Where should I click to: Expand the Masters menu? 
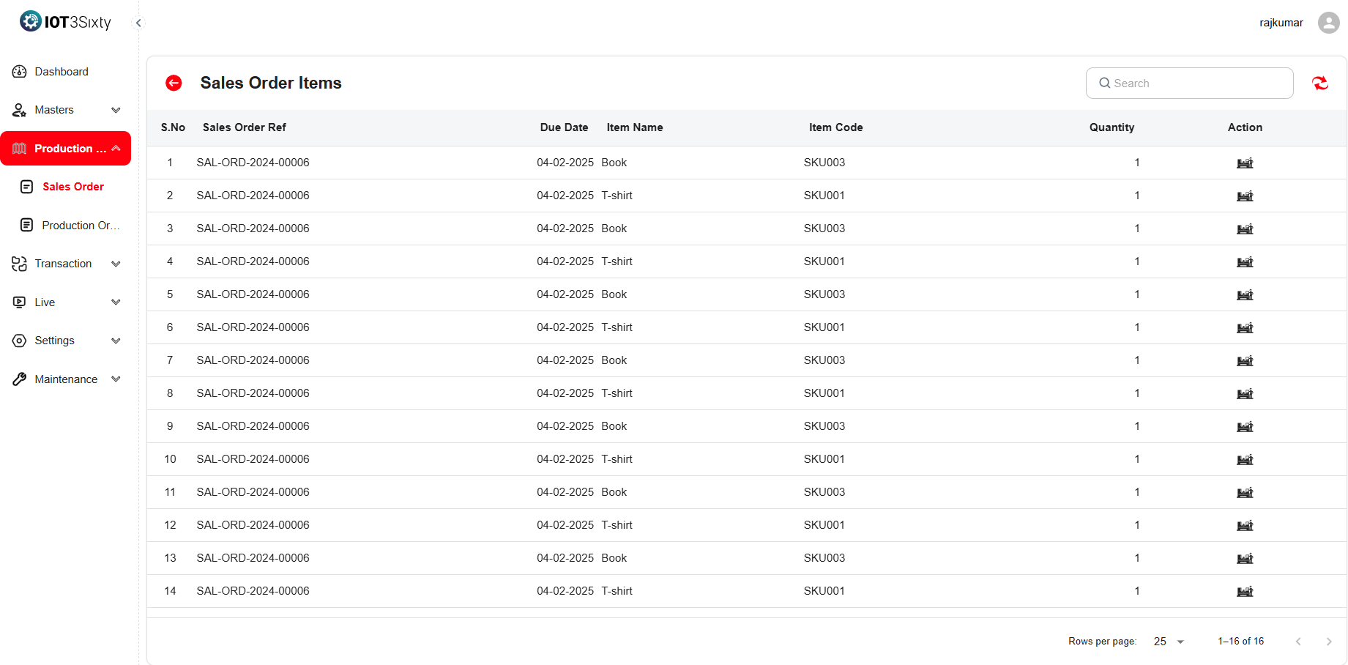point(66,110)
